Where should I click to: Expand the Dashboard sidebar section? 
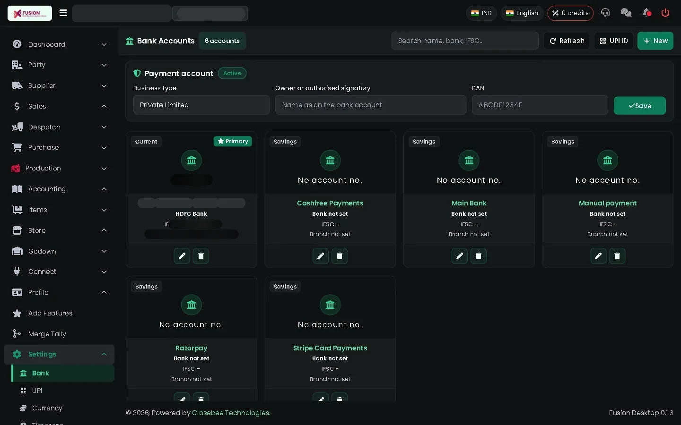[x=59, y=44]
